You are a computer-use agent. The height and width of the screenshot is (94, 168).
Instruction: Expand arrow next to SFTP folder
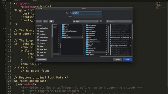click(107, 46)
